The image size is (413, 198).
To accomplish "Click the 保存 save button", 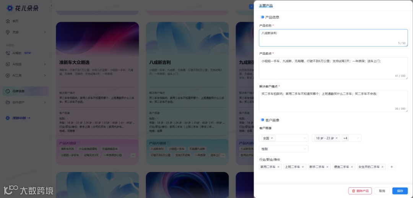I will 400,191.
